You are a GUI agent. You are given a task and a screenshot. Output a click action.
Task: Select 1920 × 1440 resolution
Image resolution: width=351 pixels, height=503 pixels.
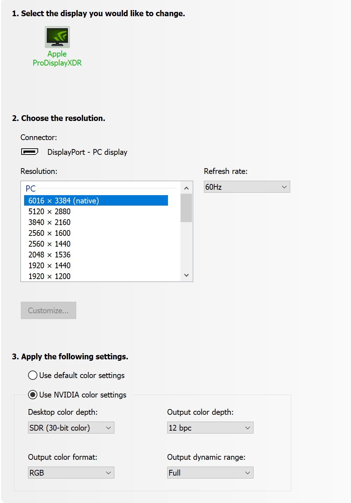(50, 265)
